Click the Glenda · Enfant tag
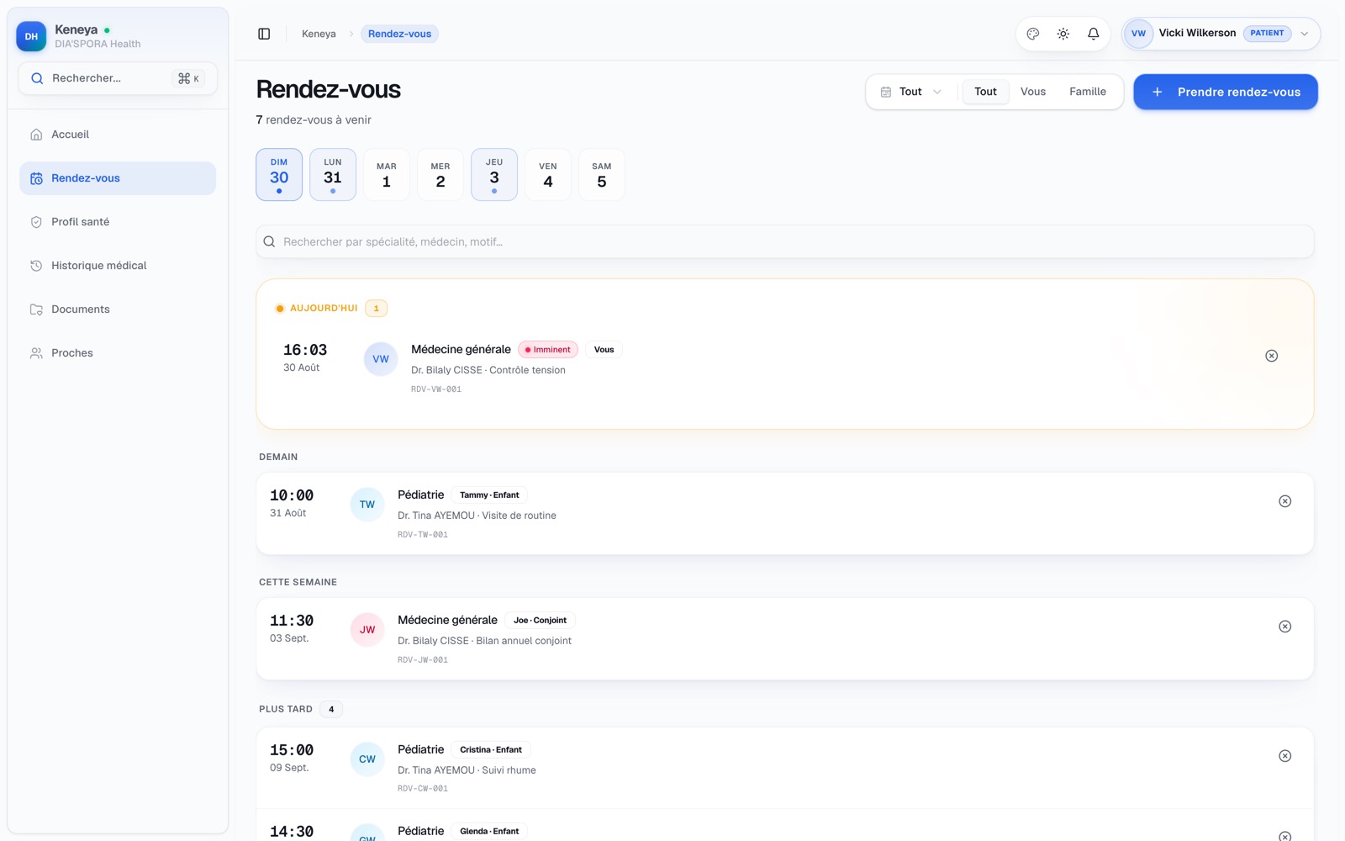 pyautogui.click(x=489, y=831)
